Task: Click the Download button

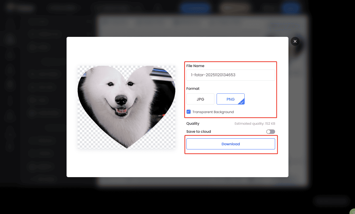Action: tap(230, 144)
